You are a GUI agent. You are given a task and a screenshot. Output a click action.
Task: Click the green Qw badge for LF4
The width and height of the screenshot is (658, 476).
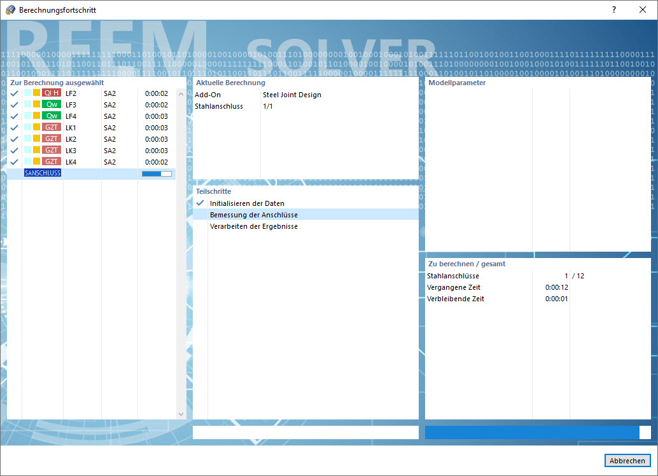52,116
